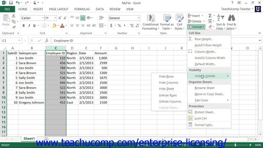Click Merge and Center icon
Image resolution: width=263 pixels, height=148 pixels.
tap(101, 25)
